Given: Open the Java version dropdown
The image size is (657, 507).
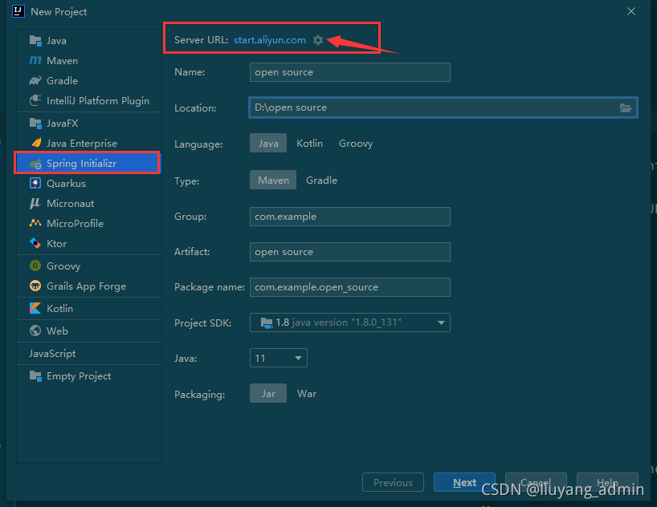Looking at the screenshot, I should 278,358.
